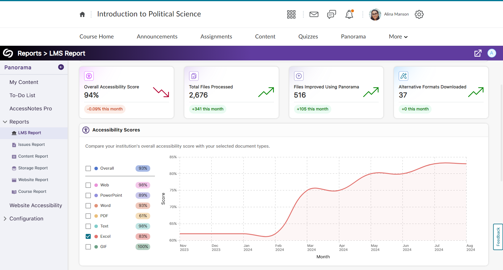Open the chat messages icon
The width and height of the screenshot is (503, 270).
[331, 14]
